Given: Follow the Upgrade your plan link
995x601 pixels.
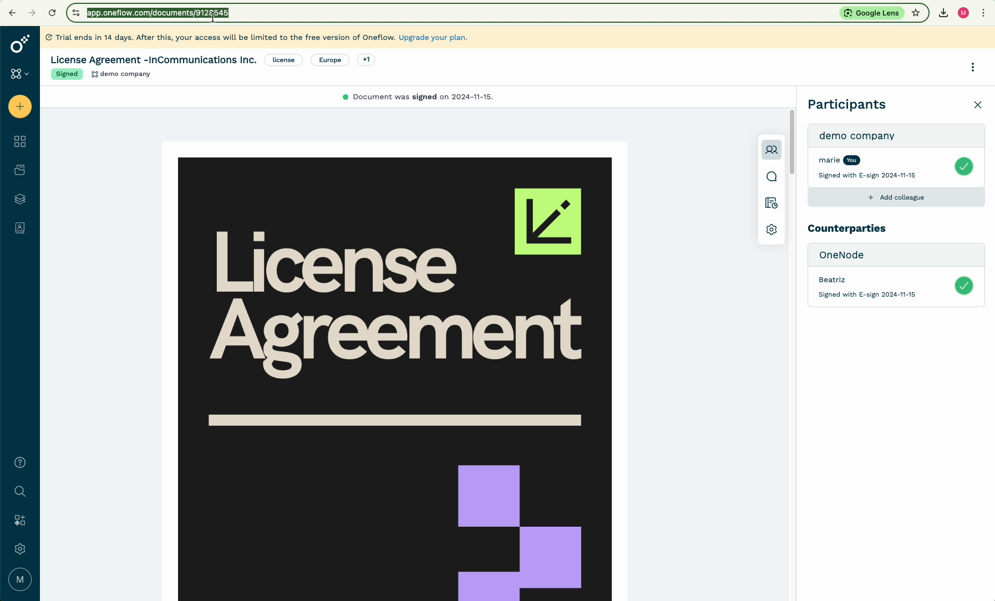Looking at the screenshot, I should (x=433, y=37).
